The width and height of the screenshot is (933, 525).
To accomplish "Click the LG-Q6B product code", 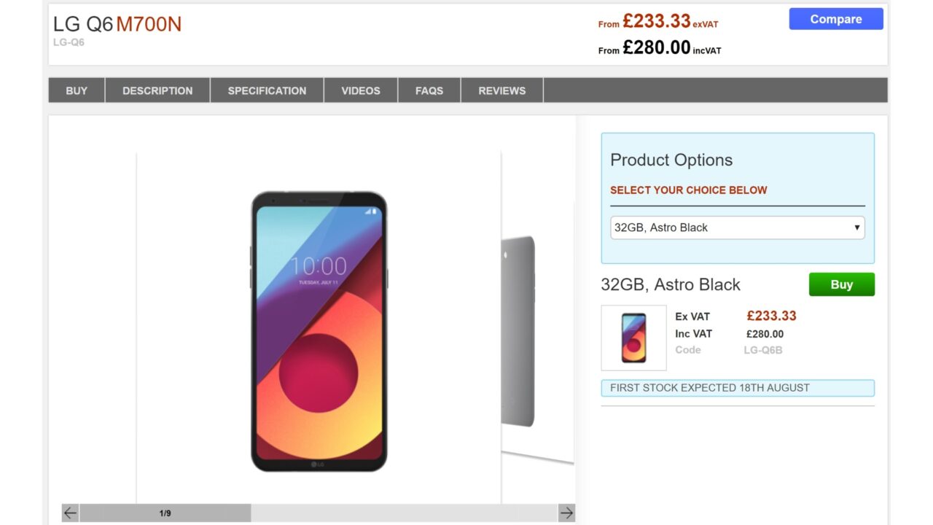I will coord(762,350).
